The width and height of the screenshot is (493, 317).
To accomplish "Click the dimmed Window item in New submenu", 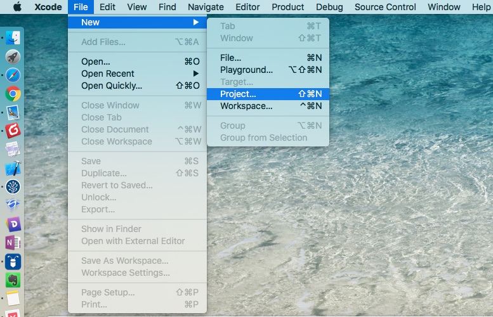I will click(x=268, y=38).
